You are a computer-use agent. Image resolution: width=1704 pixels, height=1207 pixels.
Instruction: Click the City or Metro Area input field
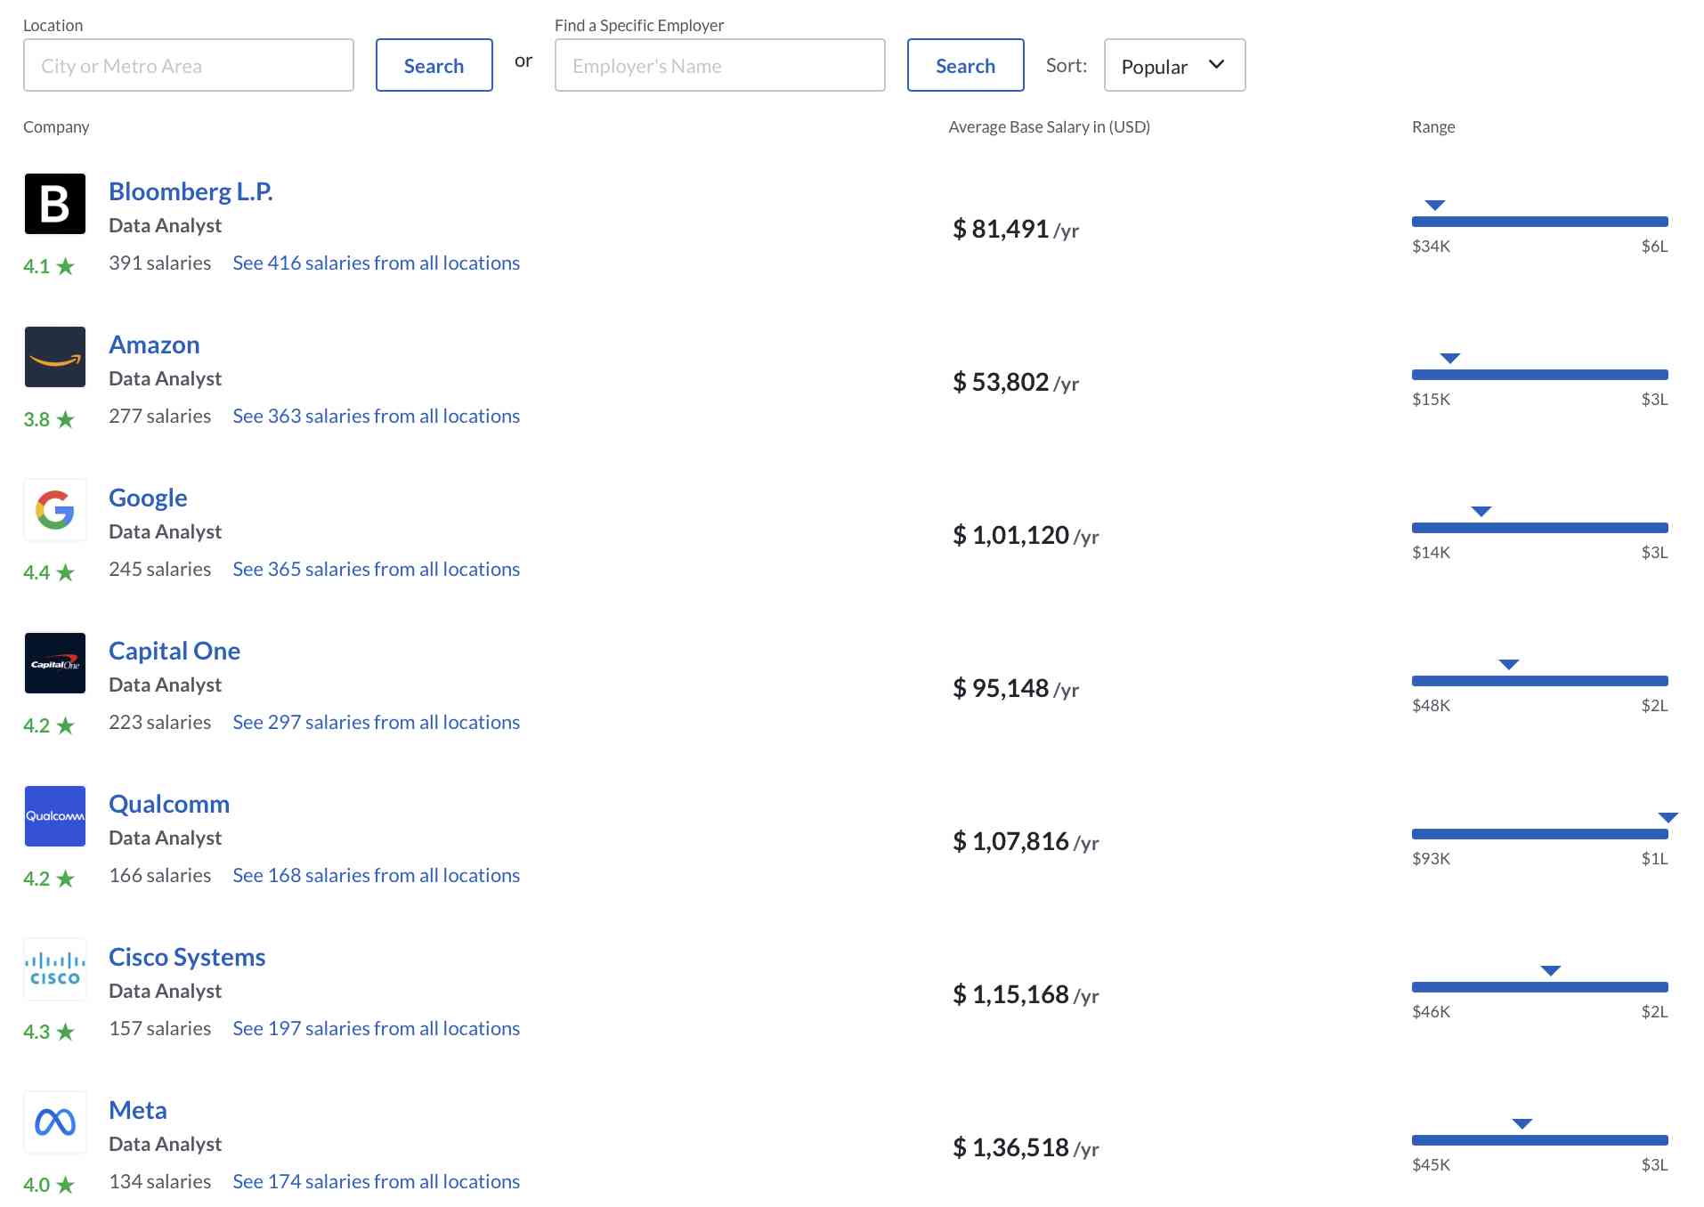(x=188, y=65)
